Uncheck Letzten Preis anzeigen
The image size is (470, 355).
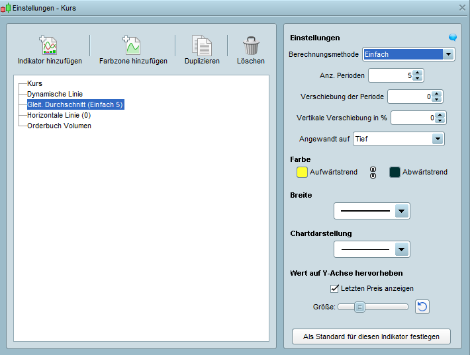[334, 288]
